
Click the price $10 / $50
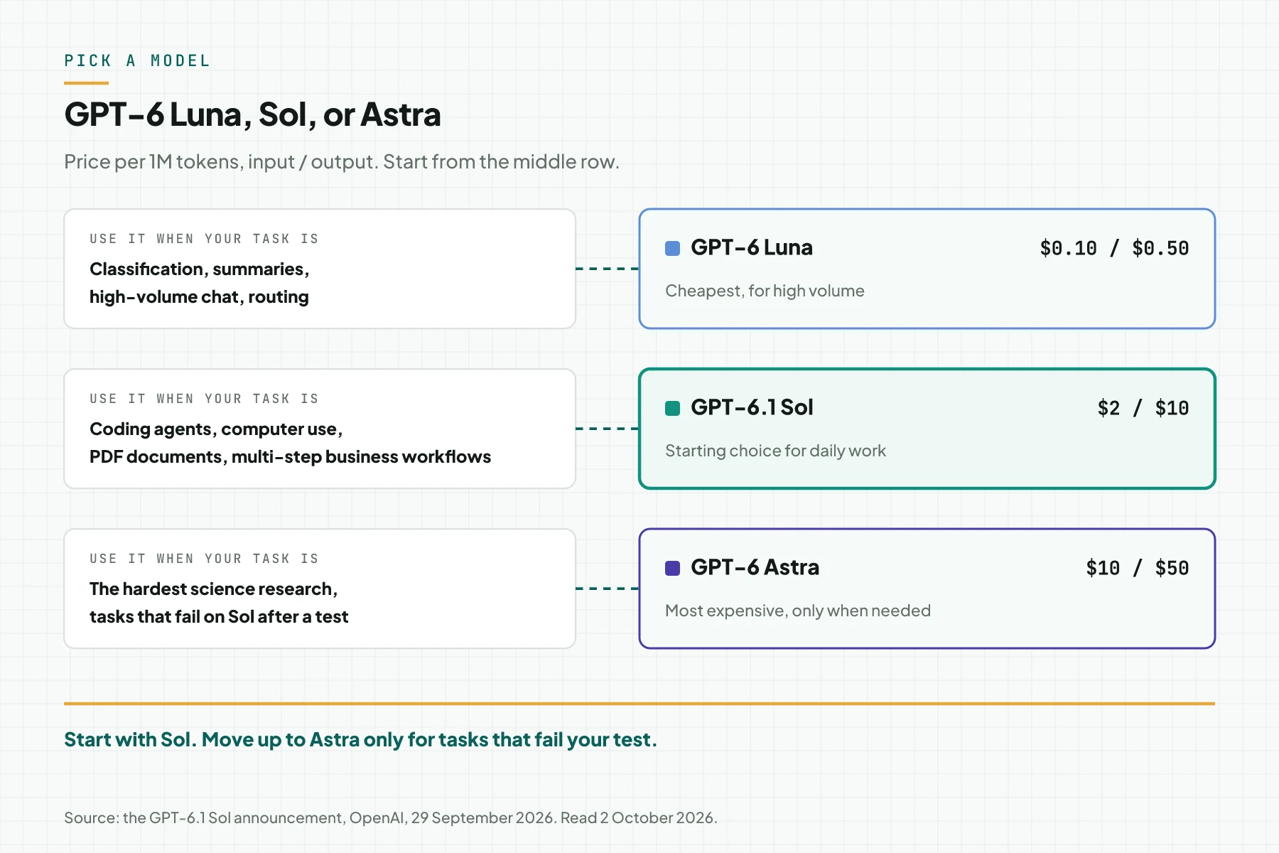click(1137, 568)
